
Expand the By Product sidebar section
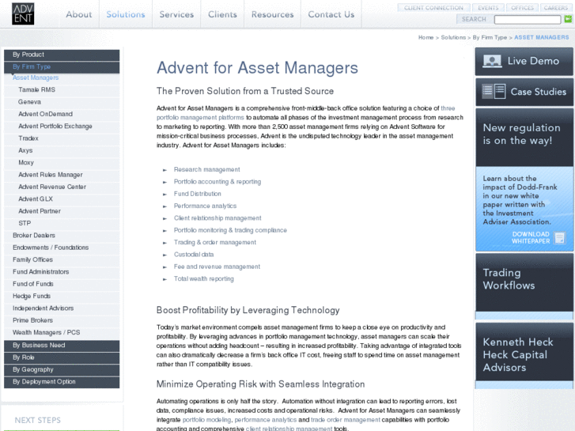[62, 55]
